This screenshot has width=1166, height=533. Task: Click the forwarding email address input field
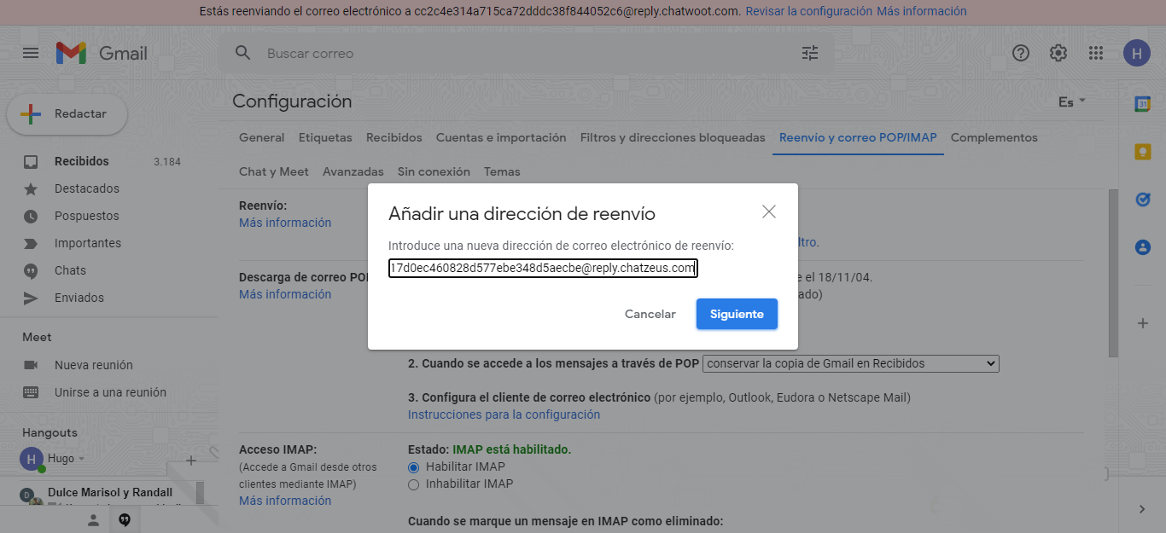coord(543,269)
